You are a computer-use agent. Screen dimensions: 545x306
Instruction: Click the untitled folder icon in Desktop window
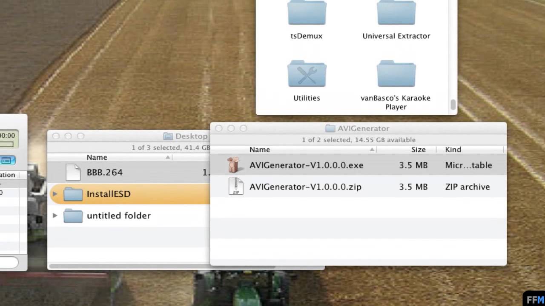[73, 216]
